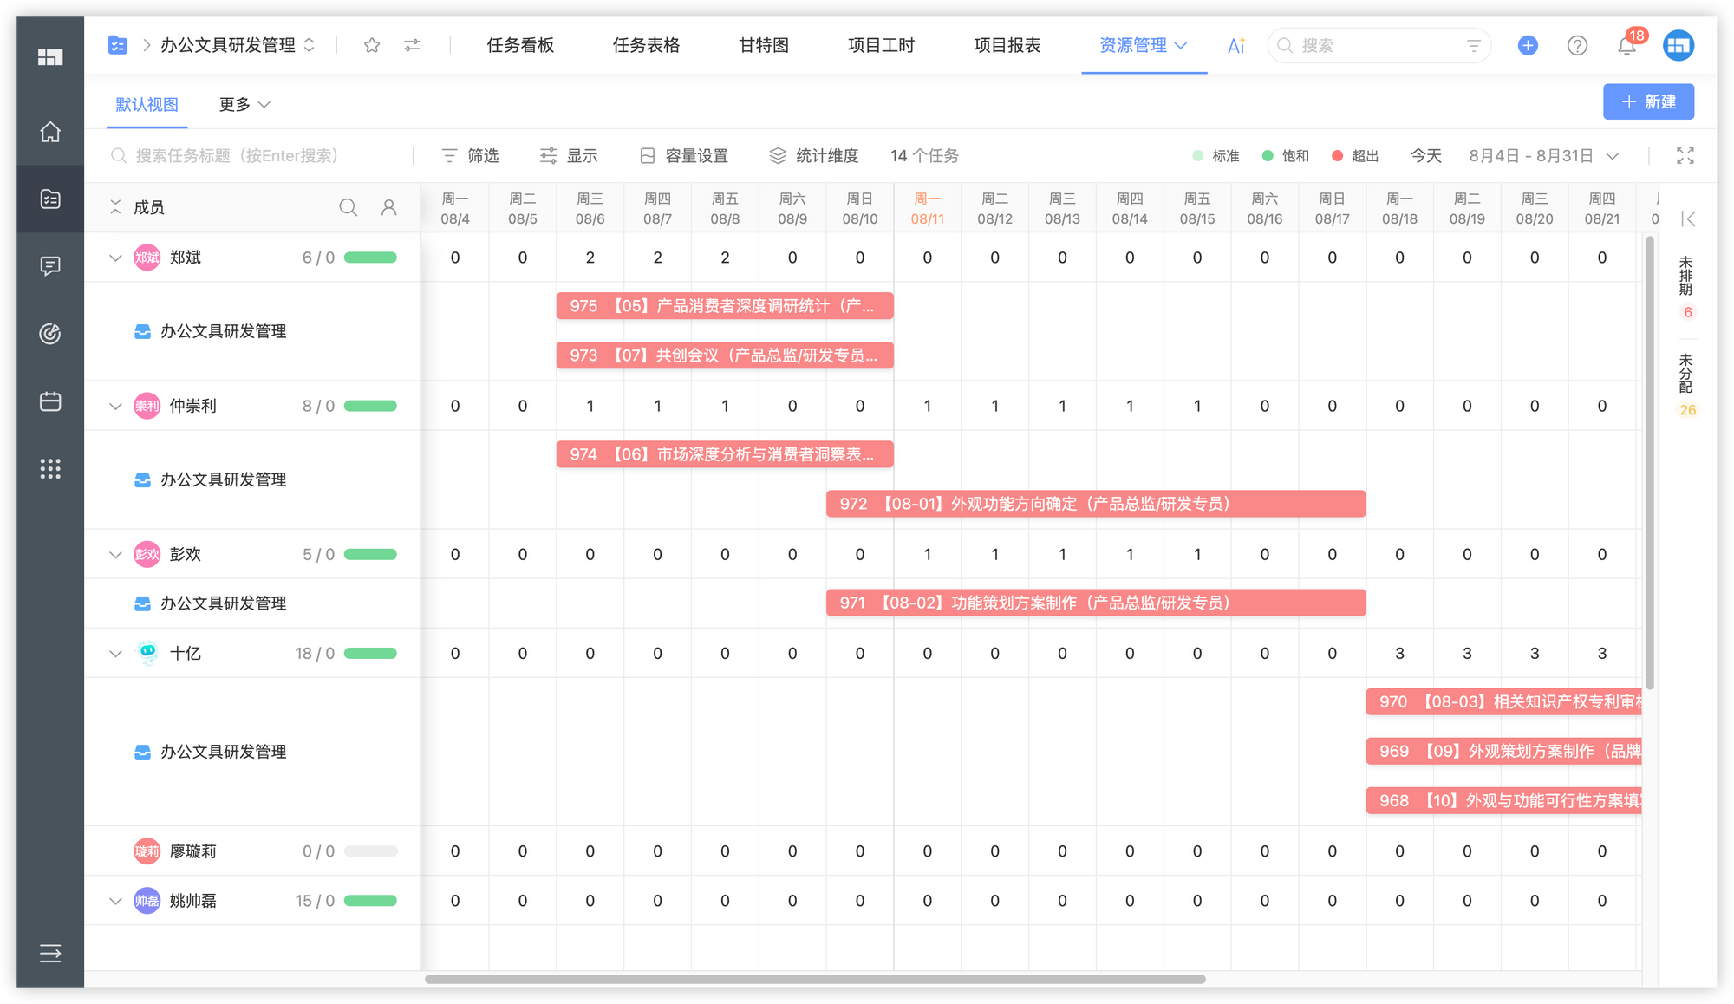Open the 项目报表 tab

pos(1007,45)
